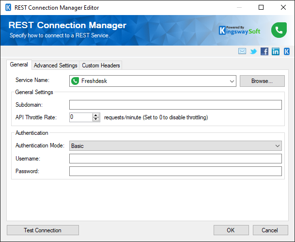
Task: Increase API Throttle Rate with up arrow
Action: 96,115
